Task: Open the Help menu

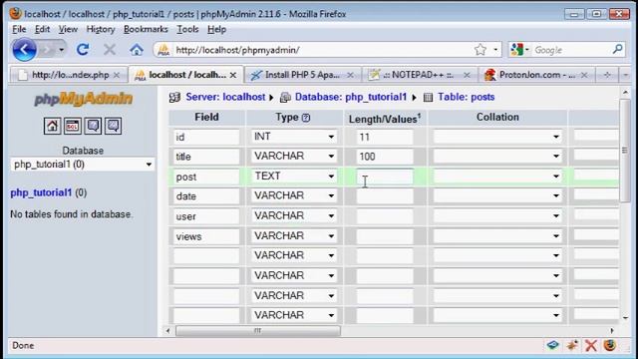Action: point(216,29)
